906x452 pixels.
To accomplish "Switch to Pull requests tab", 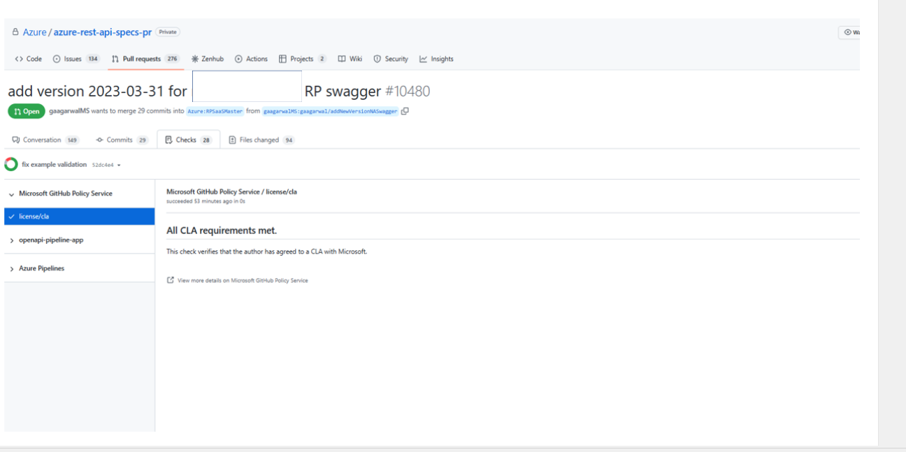I will (145, 59).
